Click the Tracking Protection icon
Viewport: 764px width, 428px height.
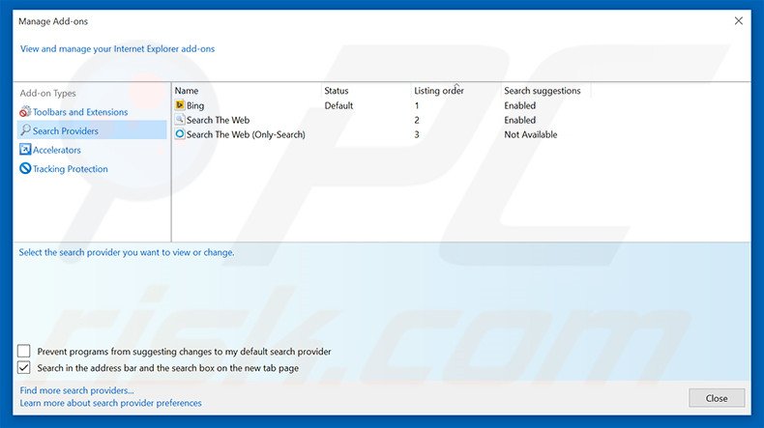coord(25,168)
